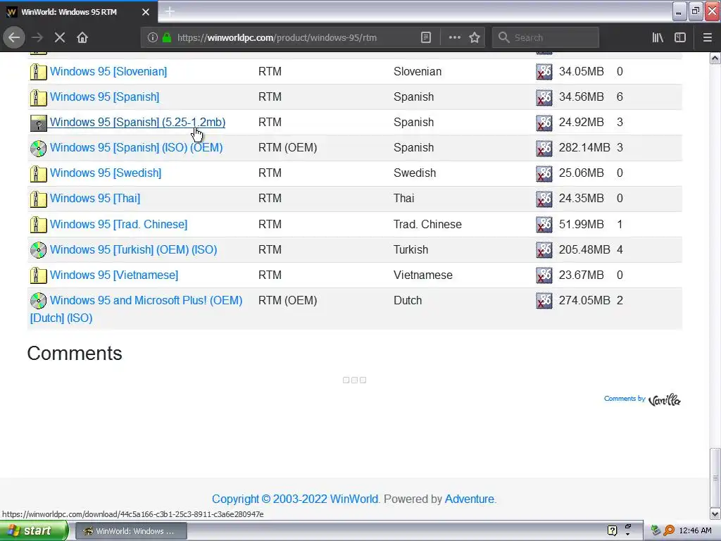This screenshot has height=541, width=721.
Task: Click the x86 architecture icon in Slovenian row
Action: [x=544, y=72]
